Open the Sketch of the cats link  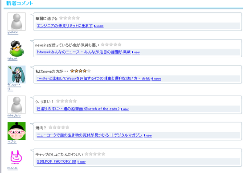click(78, 109)
